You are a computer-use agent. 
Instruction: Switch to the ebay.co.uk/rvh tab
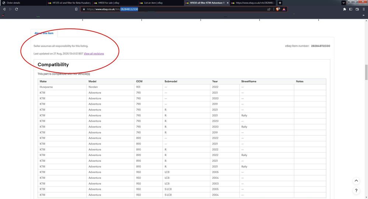[x=253, y=3]
